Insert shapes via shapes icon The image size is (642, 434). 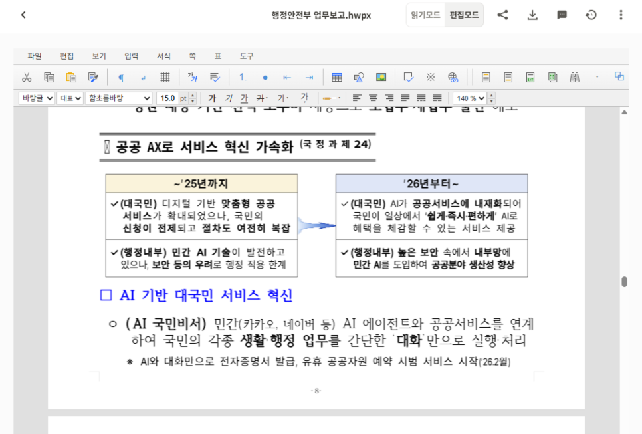(x=359, y=77)
